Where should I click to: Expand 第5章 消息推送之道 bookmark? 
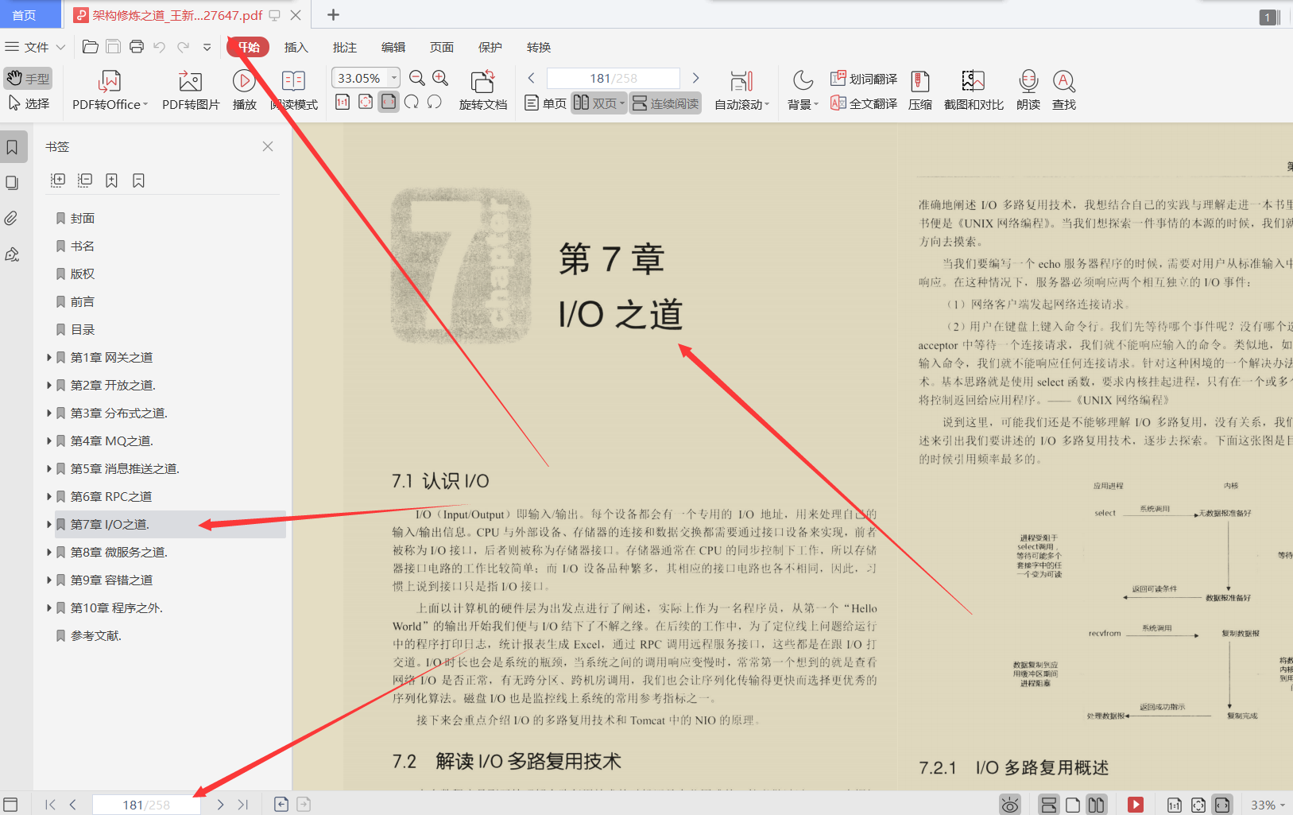point(49,469)
